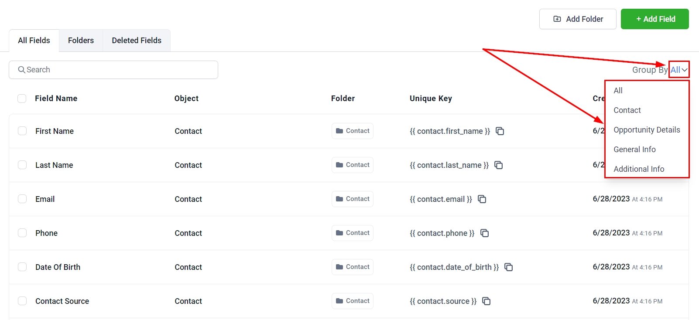Select all fields with header checkbox
The height and width of the screenshot is (320, 699).
pos(22,99)
